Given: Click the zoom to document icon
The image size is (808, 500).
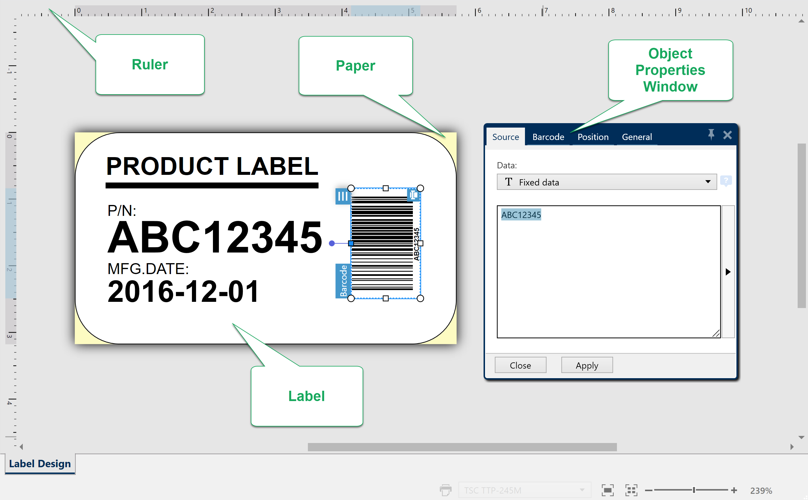Looking at the screenshot, I should click(607, 490).
